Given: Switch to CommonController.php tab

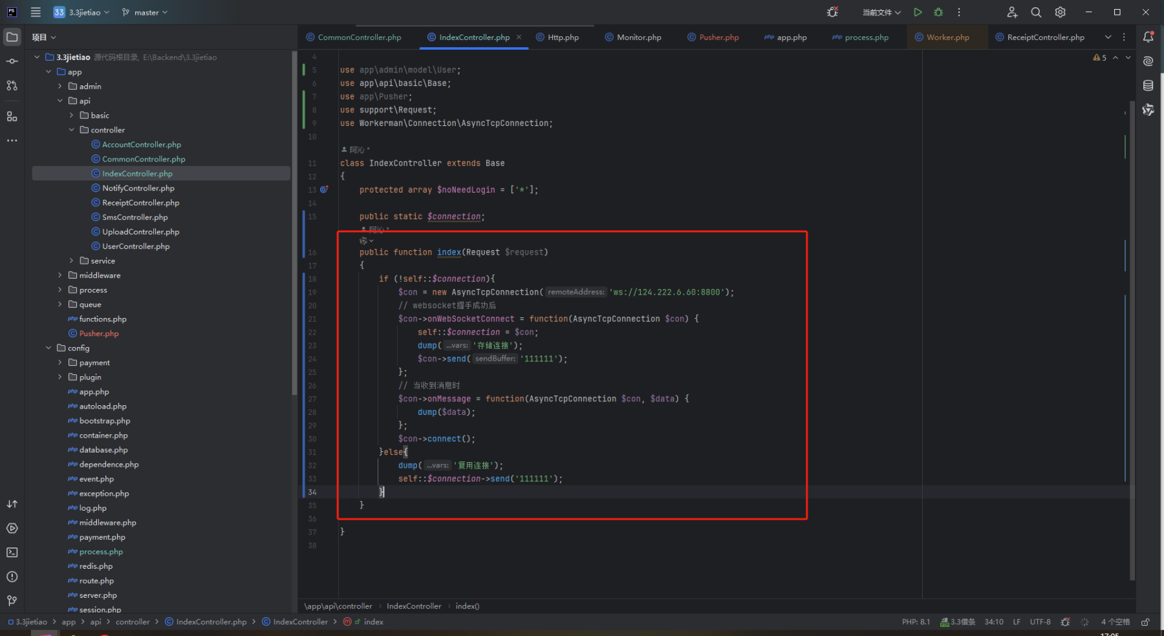Looking at the screenshot, I should (354, 37).
